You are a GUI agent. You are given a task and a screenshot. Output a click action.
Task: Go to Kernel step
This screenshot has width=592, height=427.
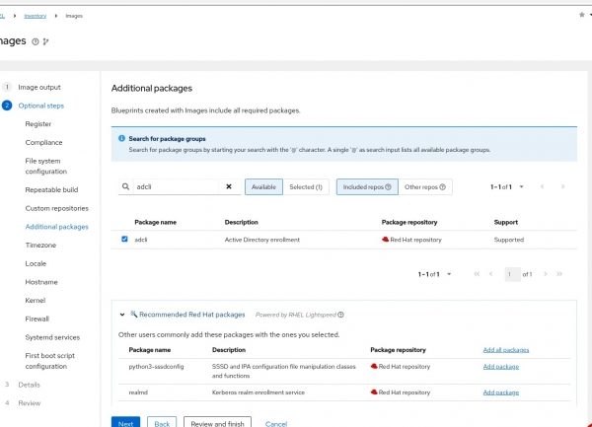coord(36,301)
